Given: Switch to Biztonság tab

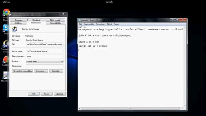Looking at the screenshot, I should [x=19, y=20].
